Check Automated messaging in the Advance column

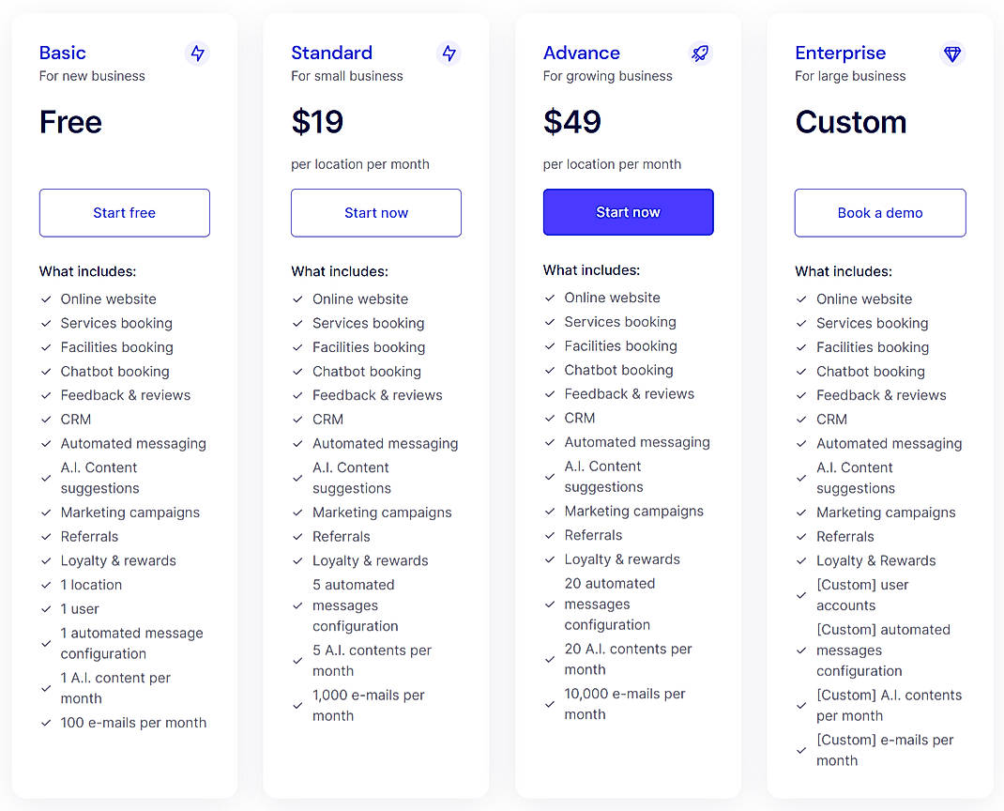point(549,442)
